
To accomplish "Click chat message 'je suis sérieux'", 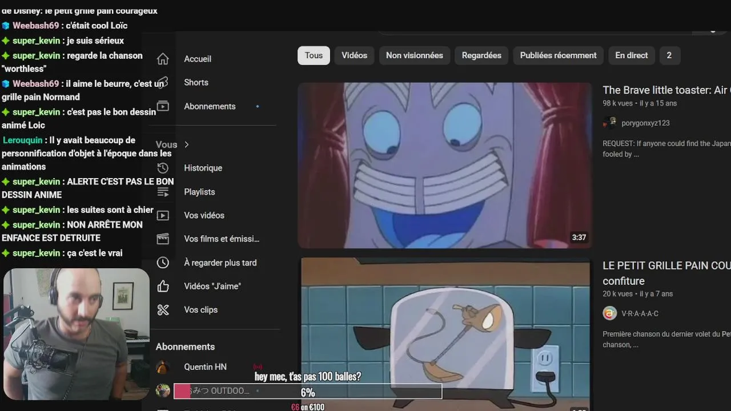I will click(95, 41).
